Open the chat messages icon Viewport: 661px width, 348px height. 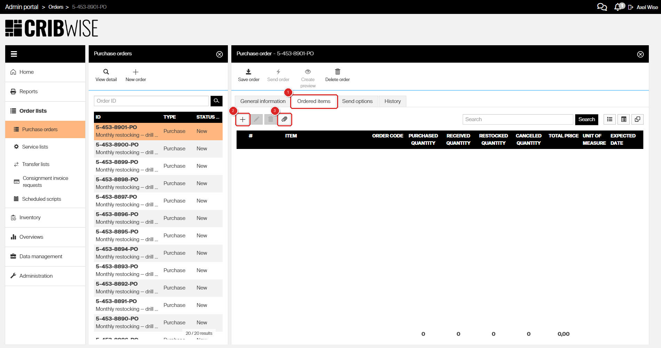point(602,7)
